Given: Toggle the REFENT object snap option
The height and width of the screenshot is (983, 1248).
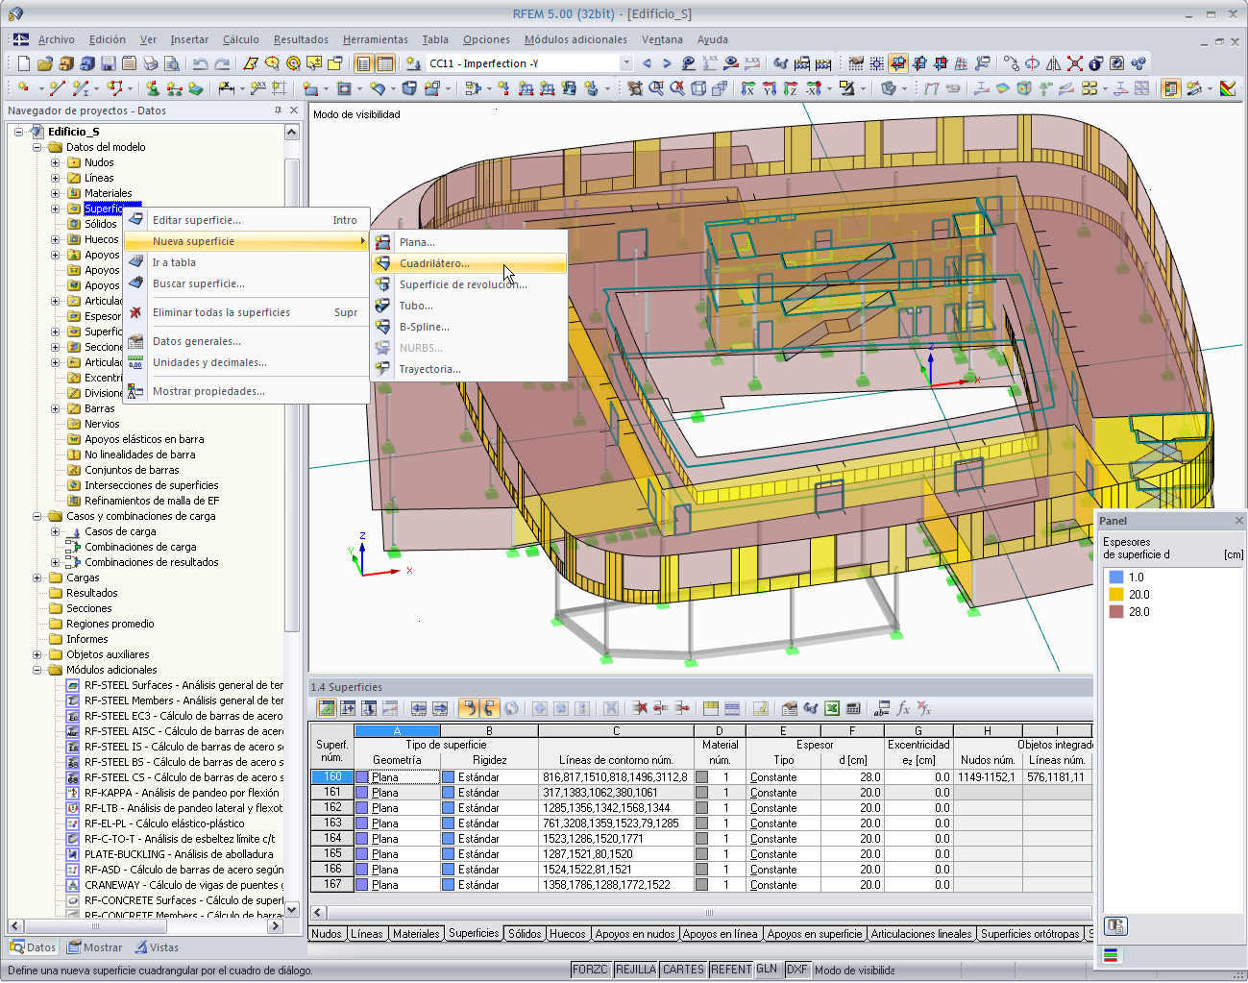Looking at the screenshot, I should 731,970.
